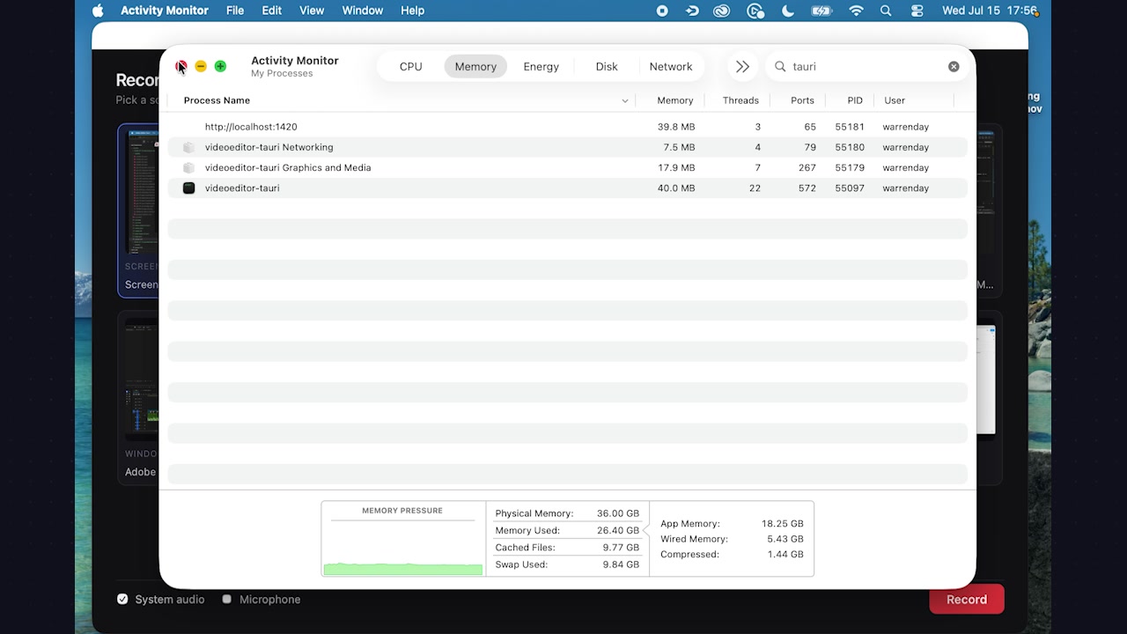Select the Adobe window thumbnail in recorder
Screen dimensions: 1127x634
coord(140,396)
